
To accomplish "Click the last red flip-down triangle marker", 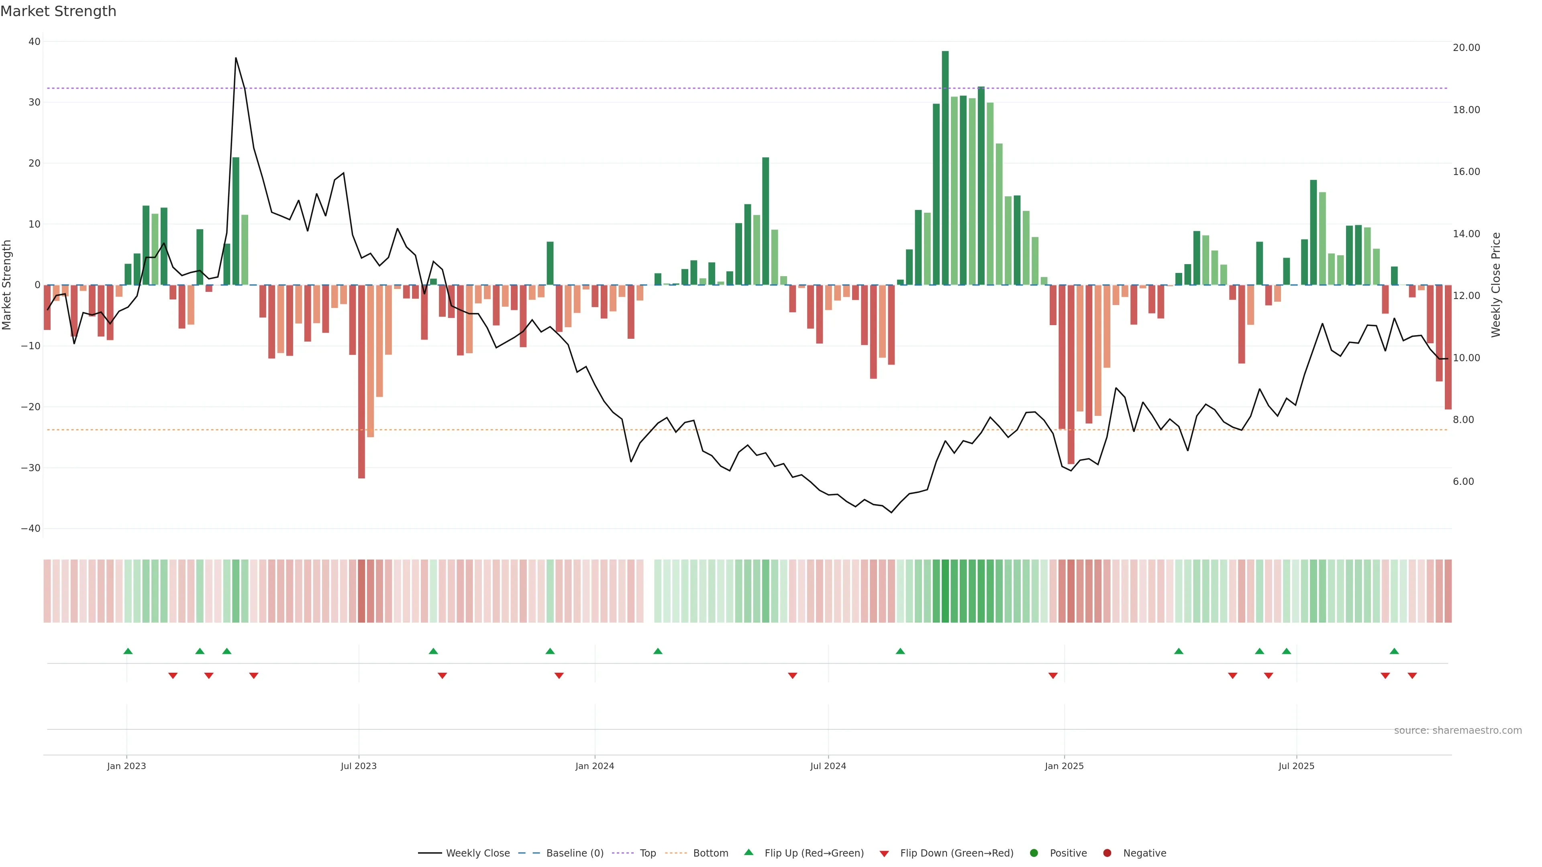I will [1412, 676].
